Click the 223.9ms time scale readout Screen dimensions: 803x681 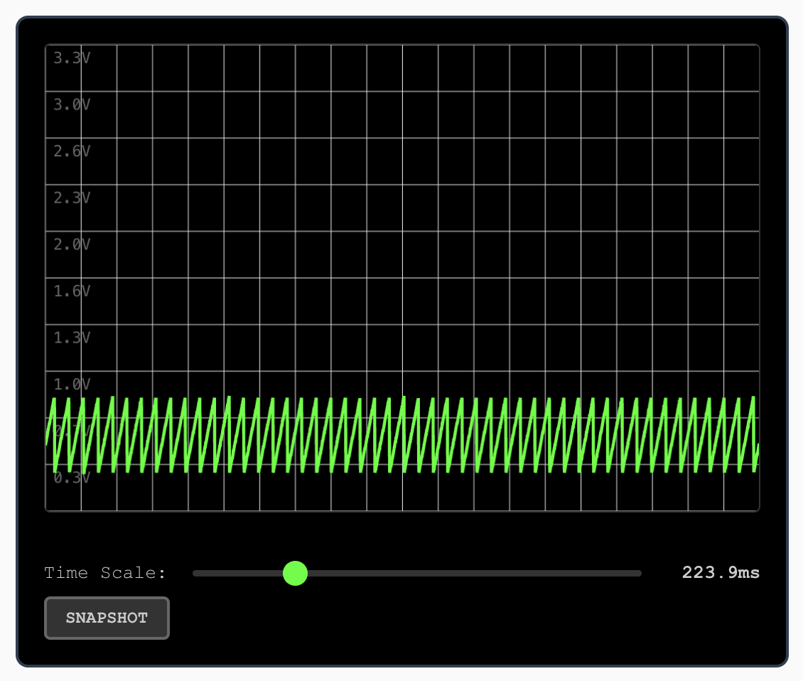[721, 572]
